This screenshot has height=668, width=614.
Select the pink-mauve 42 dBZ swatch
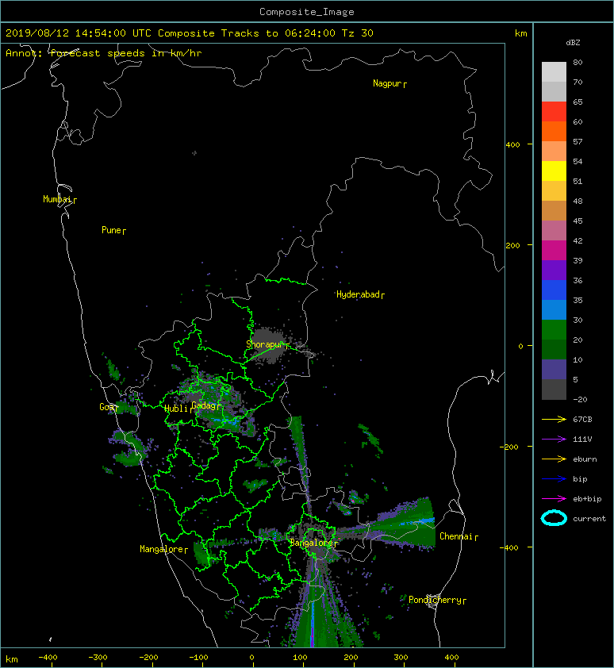(554, 231)
